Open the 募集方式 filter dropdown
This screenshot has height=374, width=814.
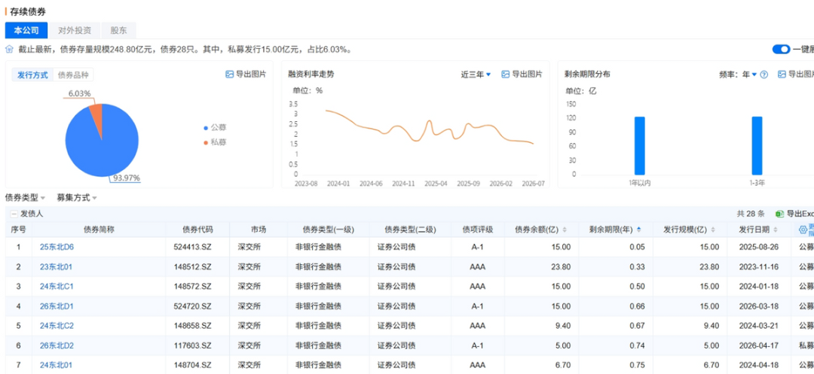[78, 198]
